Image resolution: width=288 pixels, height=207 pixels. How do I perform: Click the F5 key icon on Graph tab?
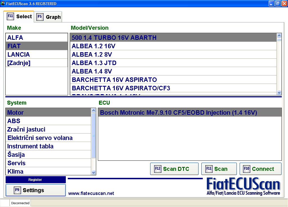[x=40, y=17]
